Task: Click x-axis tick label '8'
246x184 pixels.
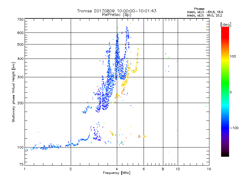Action: click(x=163, y=169)
